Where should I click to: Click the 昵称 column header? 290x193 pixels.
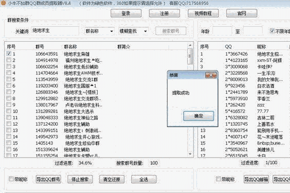tap(262, 47)
